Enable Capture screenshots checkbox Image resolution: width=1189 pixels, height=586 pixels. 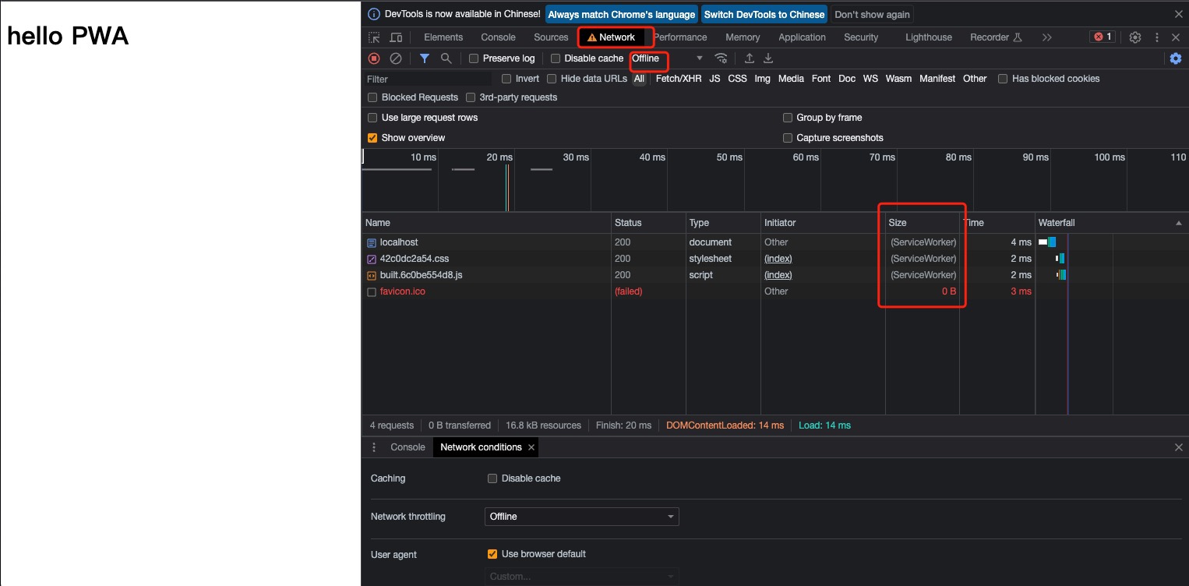tap(788, 138)
